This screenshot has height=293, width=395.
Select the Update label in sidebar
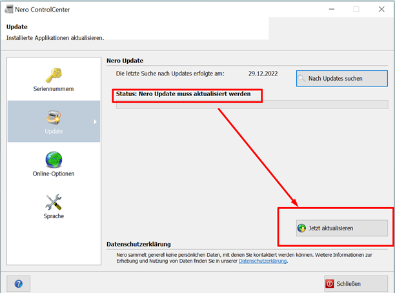(x=54, y=131)
